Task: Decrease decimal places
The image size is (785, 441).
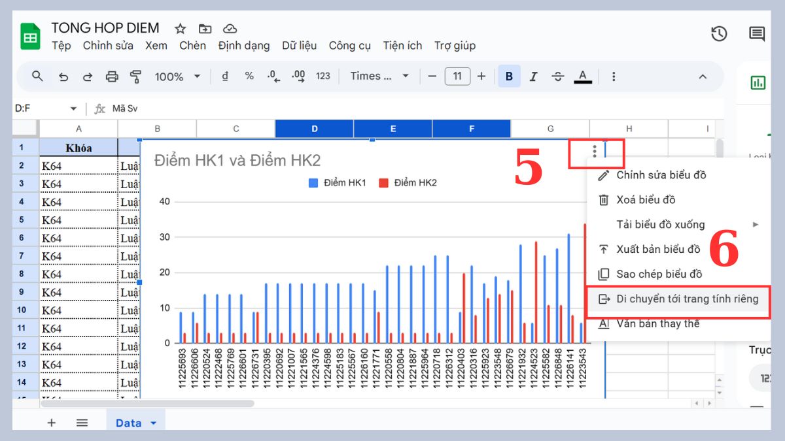Action: pos(273,76)
